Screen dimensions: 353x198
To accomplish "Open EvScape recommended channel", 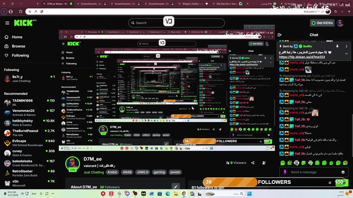I will coord(30,143).
